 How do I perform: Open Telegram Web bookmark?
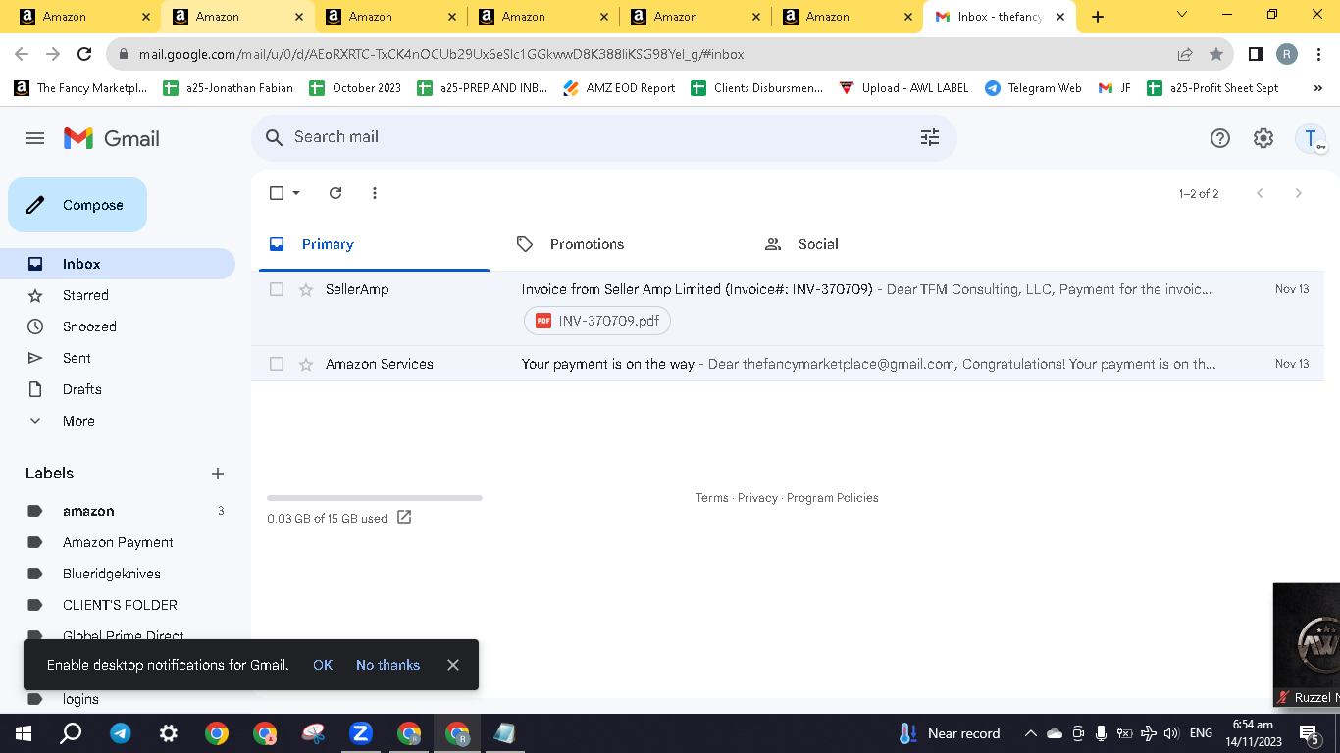[1033, 88]
